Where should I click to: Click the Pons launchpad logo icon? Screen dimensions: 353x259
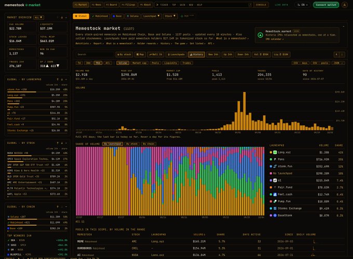click(275, 159)
